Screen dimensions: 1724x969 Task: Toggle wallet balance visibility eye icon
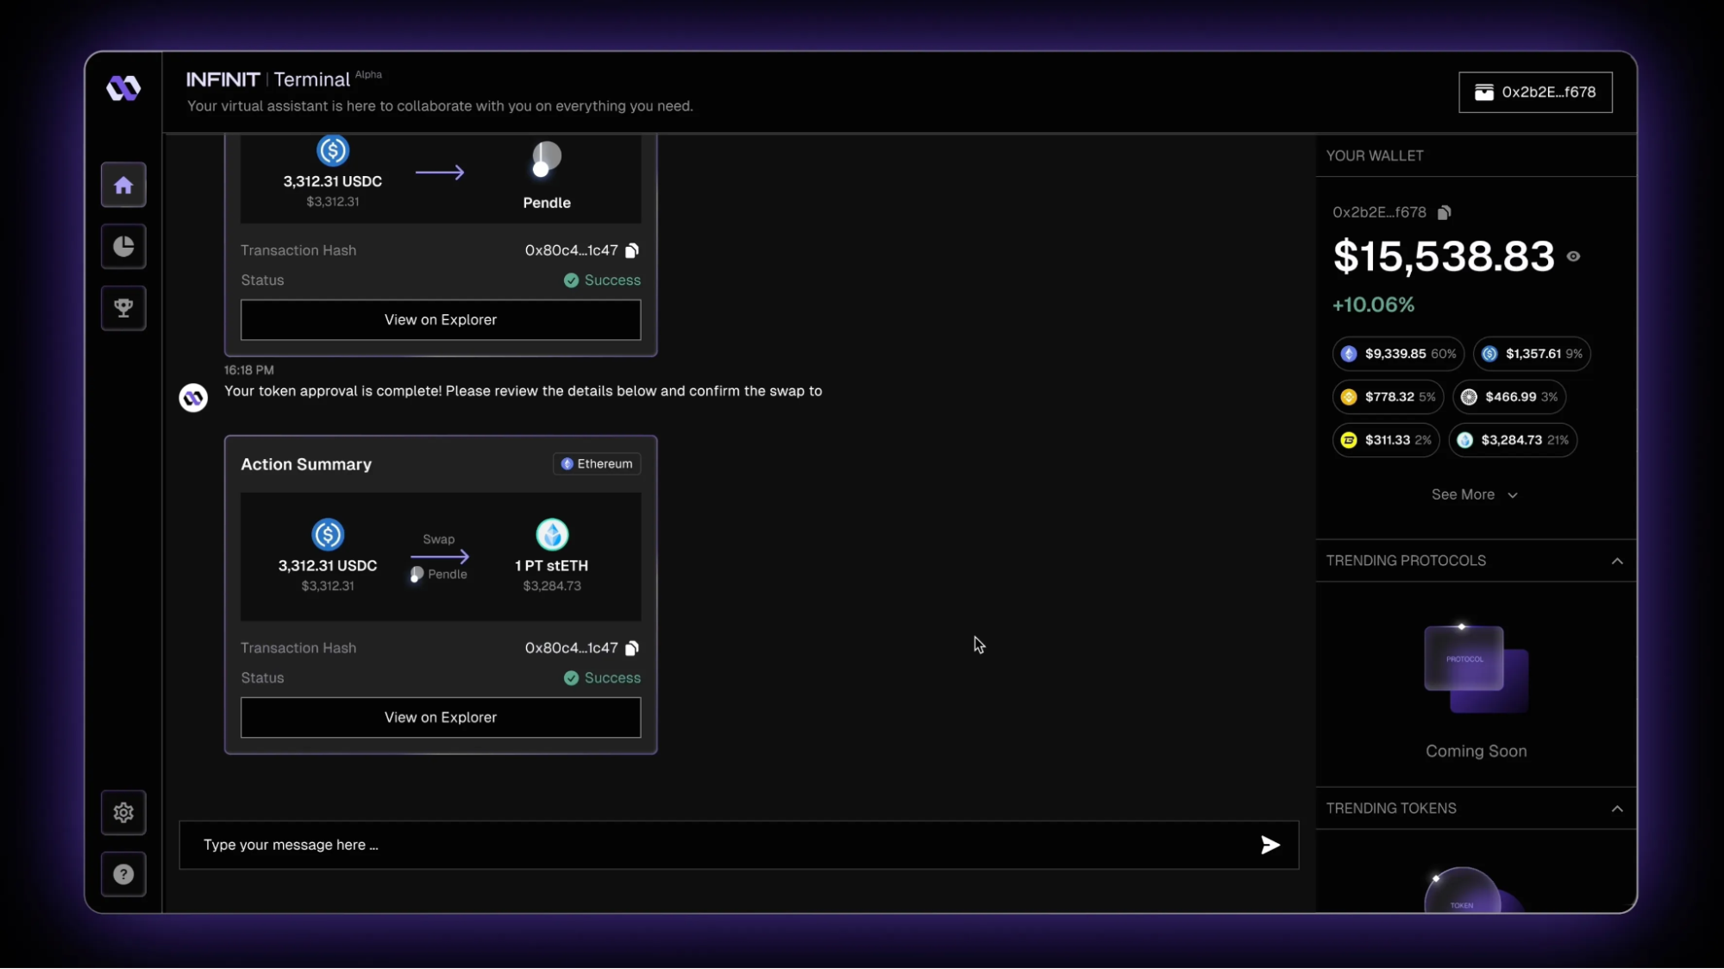(x=1574, y=256)
